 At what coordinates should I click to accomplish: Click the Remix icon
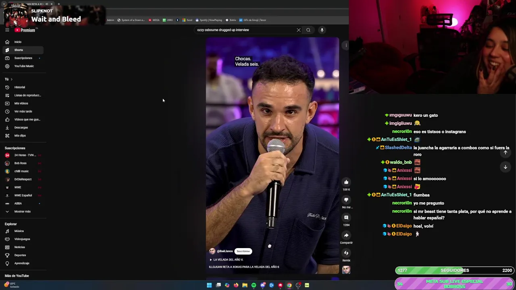(x=346, y=253)
